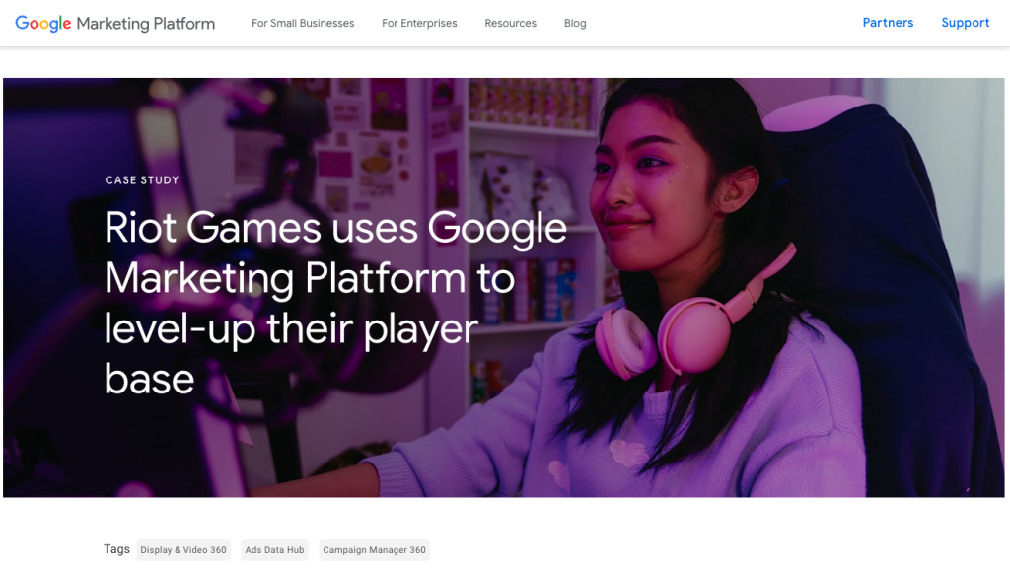Viewport: 1010px width, 570px height.
Task: Open the Support link
Action: click(x=965, y=23)
